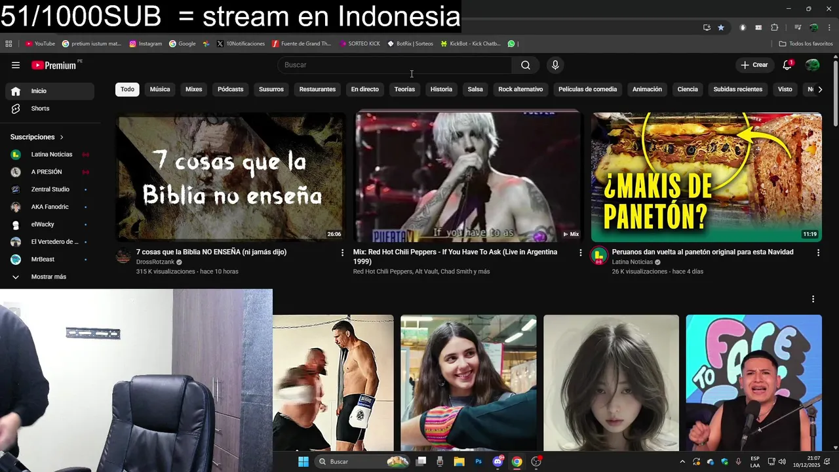Show more filter chips with right arrow

819,89
